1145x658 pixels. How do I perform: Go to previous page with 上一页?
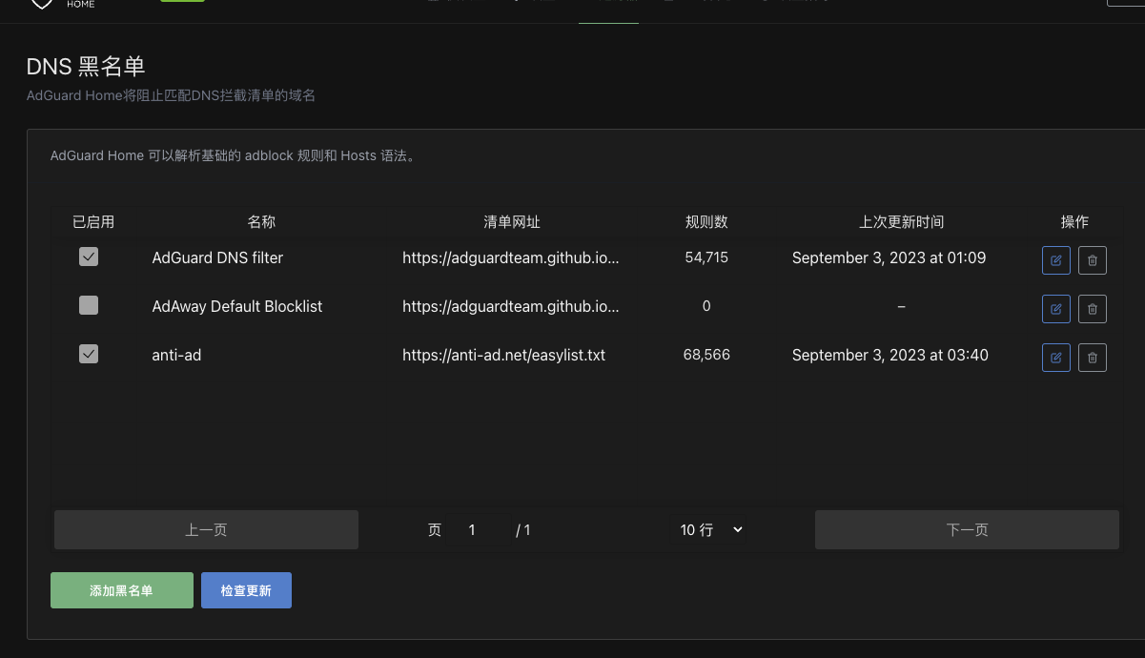pyautogui.click(x=206, y=529)
